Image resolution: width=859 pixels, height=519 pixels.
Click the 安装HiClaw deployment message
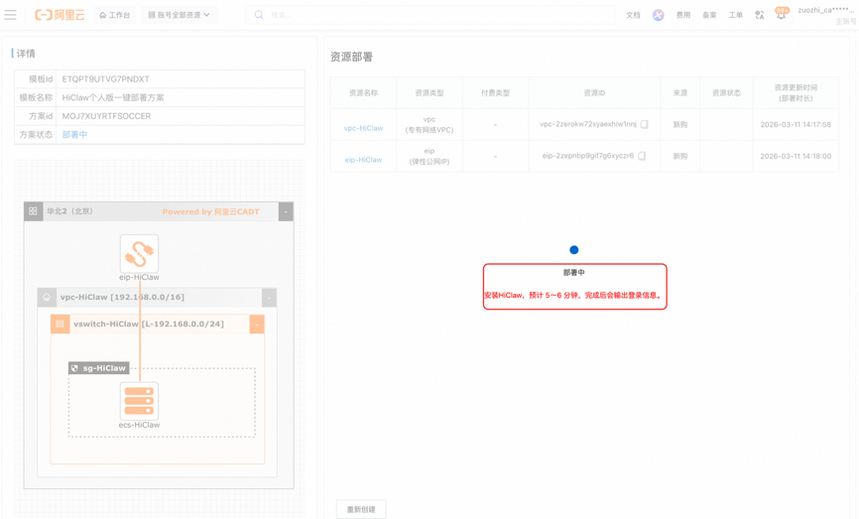coord(573,295)
